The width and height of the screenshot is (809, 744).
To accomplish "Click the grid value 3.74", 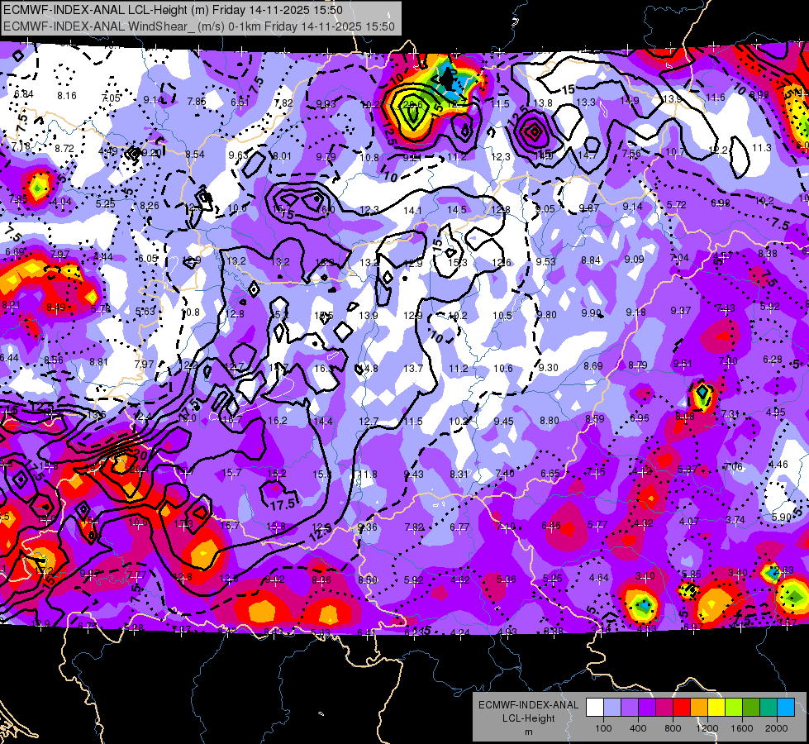I will [735, 520].
